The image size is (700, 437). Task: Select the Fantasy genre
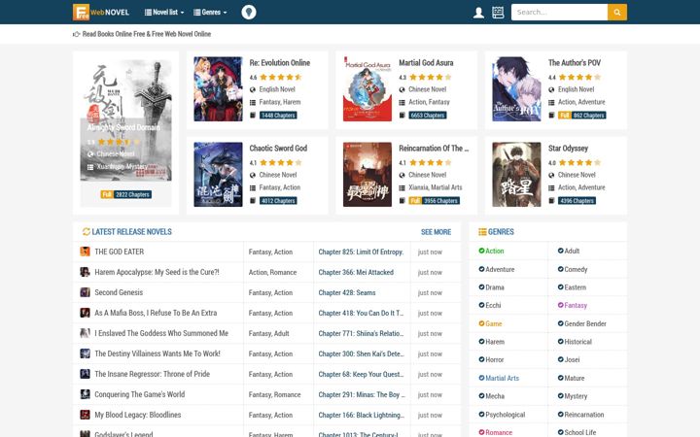click(573, 306)
